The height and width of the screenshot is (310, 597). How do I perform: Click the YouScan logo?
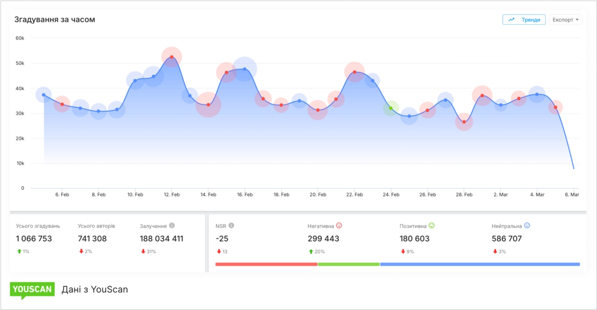[32, 290]
